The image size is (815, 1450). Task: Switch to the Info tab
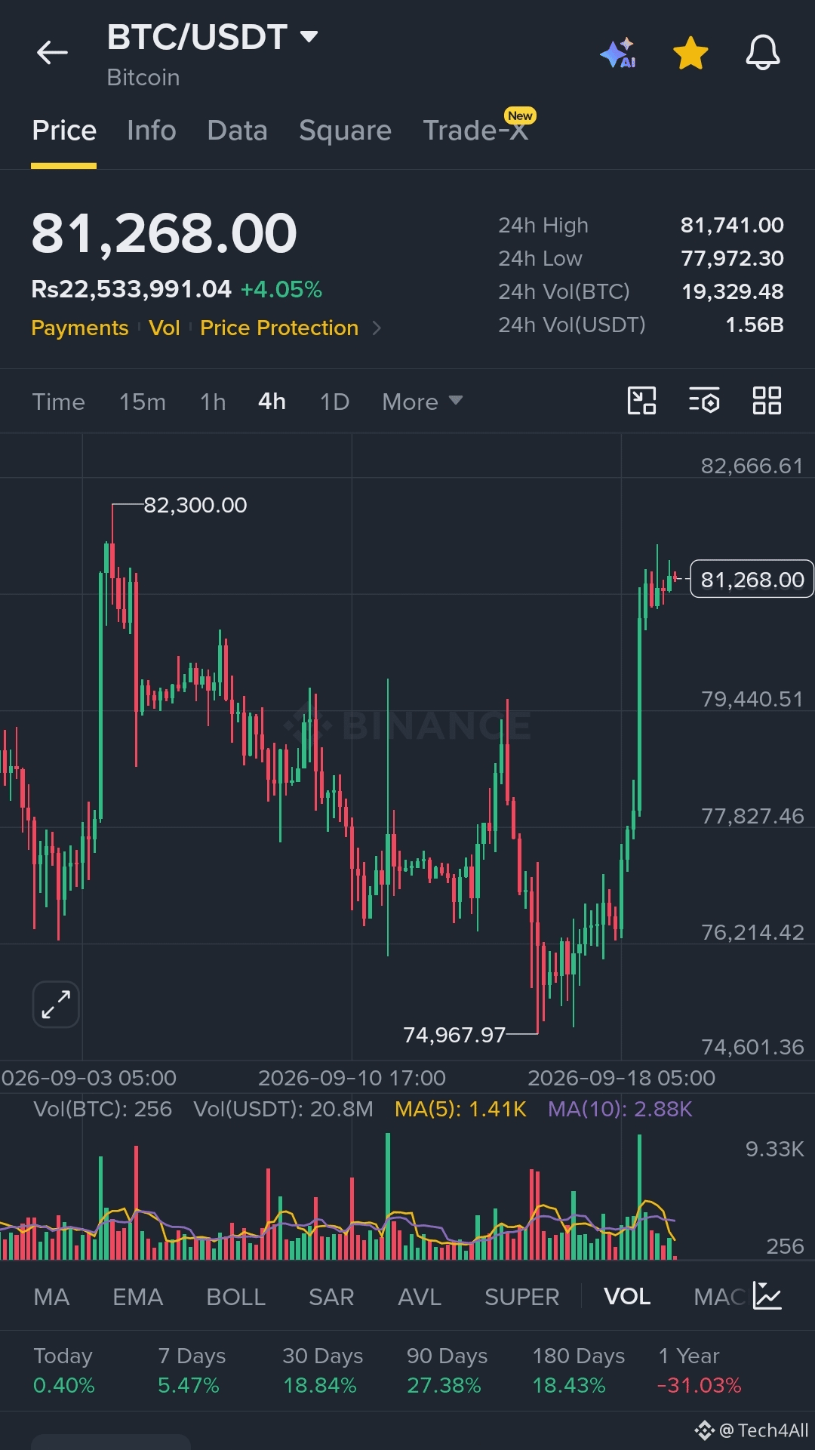click(x=152, y=131)
